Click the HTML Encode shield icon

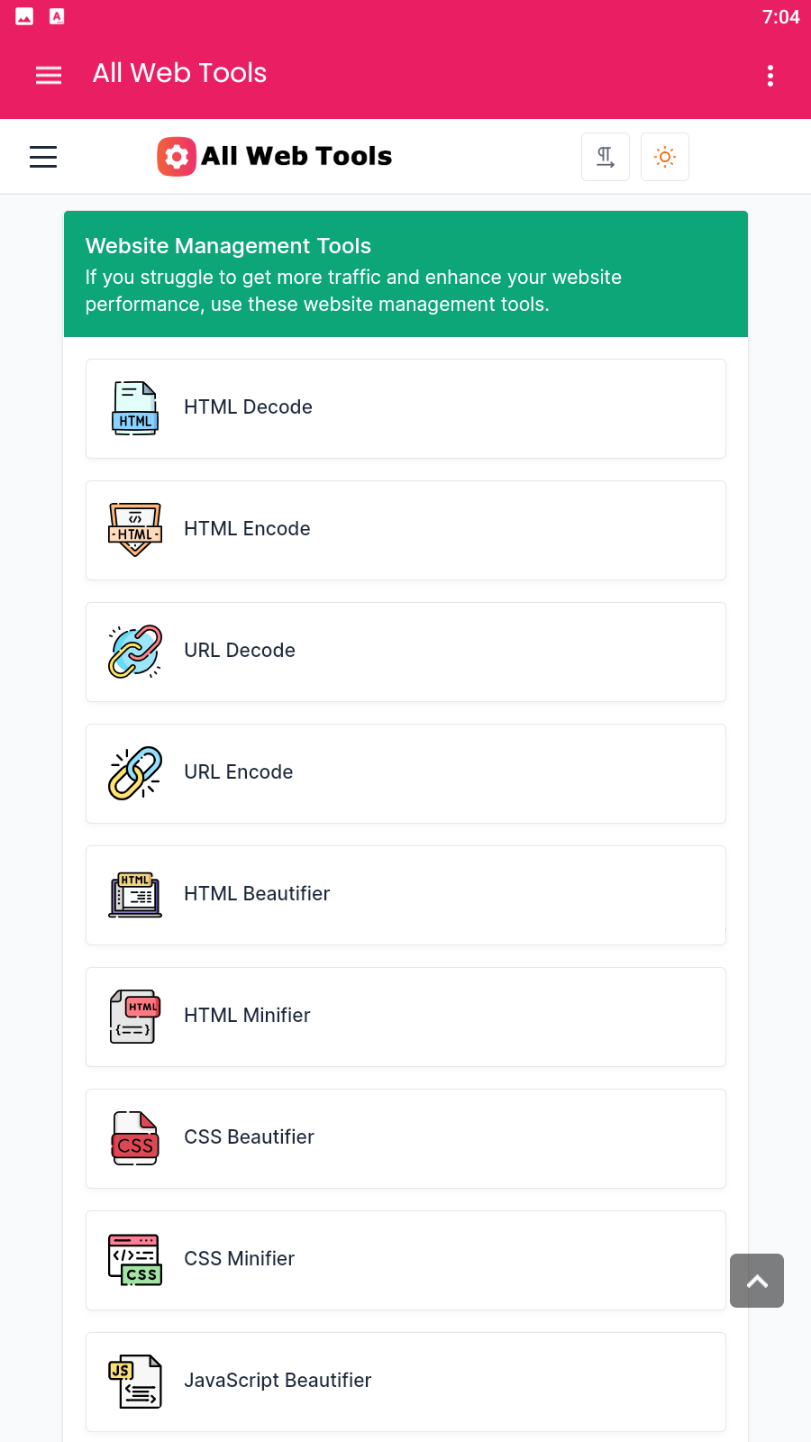[135, 530]
